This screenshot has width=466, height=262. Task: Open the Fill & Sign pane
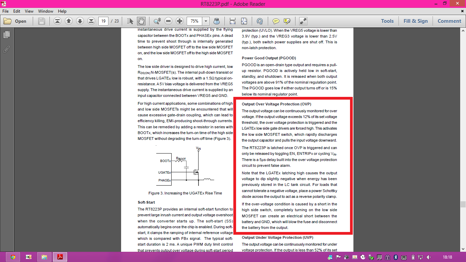pyautogui.click(x=416, y=21)
